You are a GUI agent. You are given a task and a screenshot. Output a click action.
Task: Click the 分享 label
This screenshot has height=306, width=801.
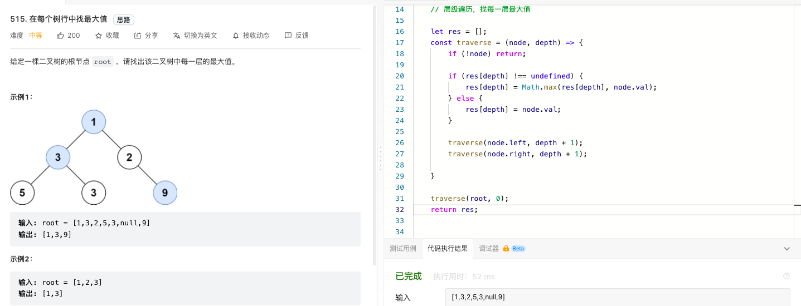[152, 36]
